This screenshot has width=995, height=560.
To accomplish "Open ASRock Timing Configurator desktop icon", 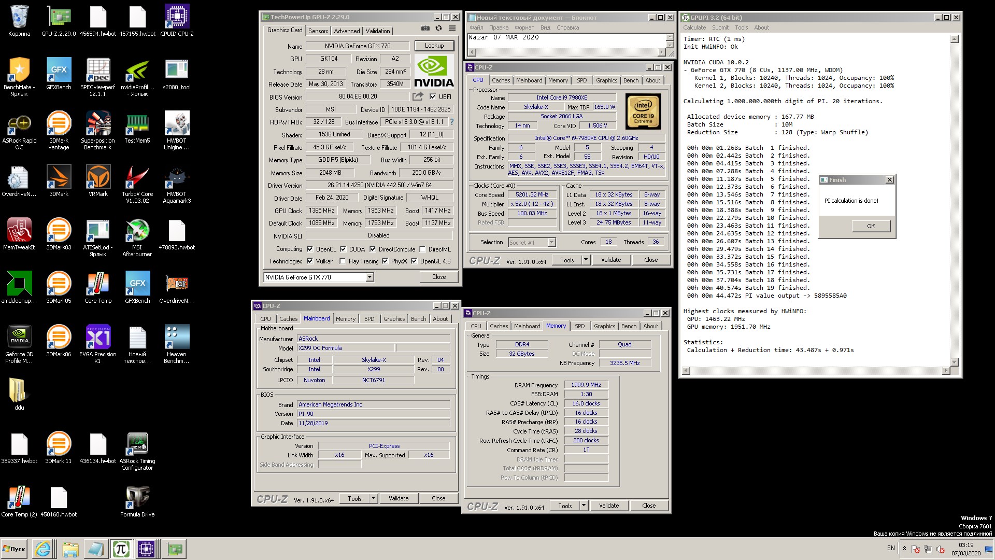I will pos(137,451).
